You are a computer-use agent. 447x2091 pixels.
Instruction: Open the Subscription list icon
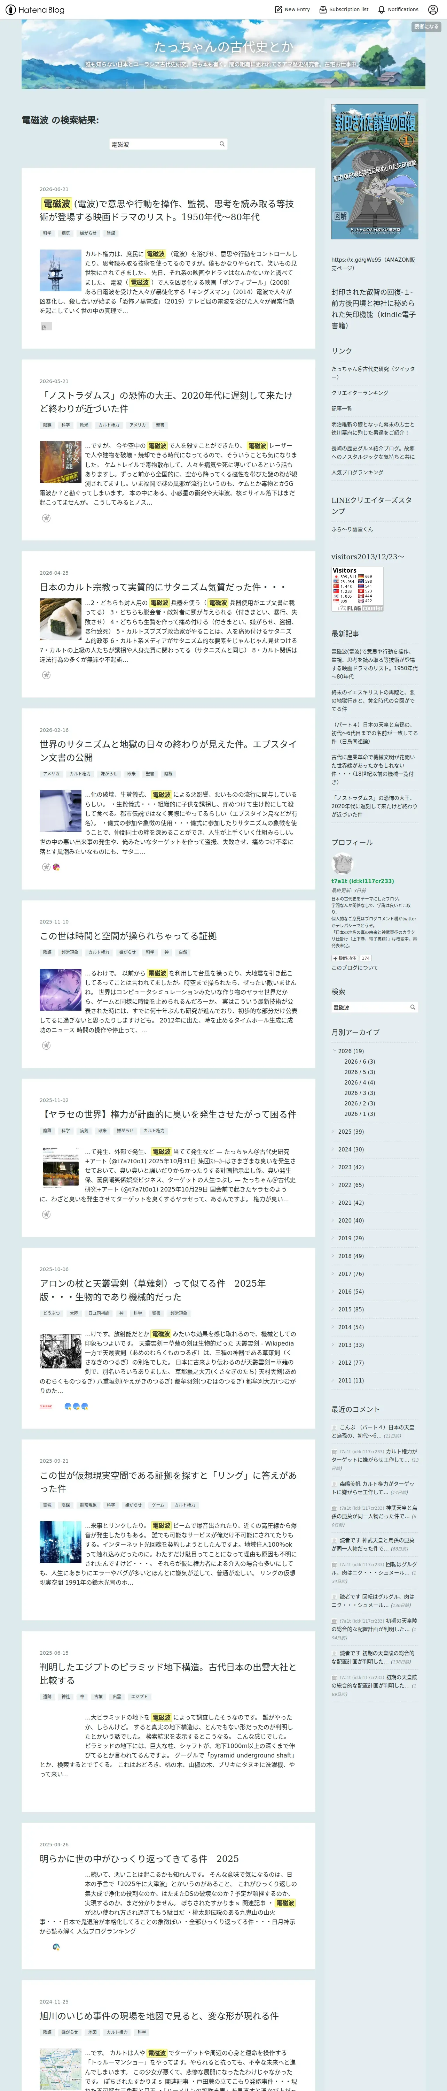[x=323, y=10]
